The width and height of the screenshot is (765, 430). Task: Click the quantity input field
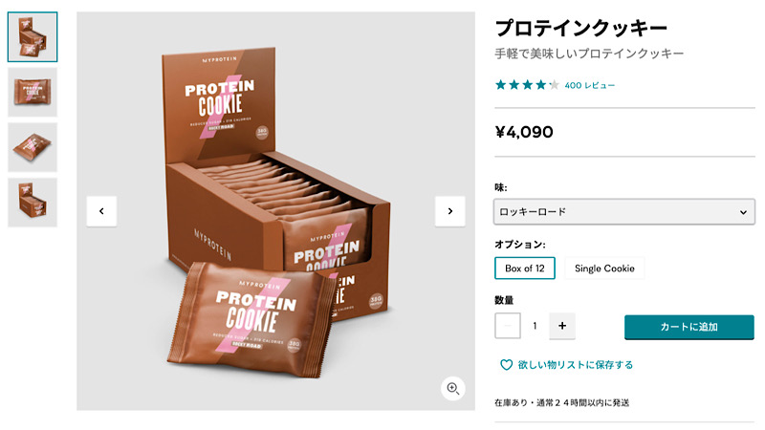535,326
